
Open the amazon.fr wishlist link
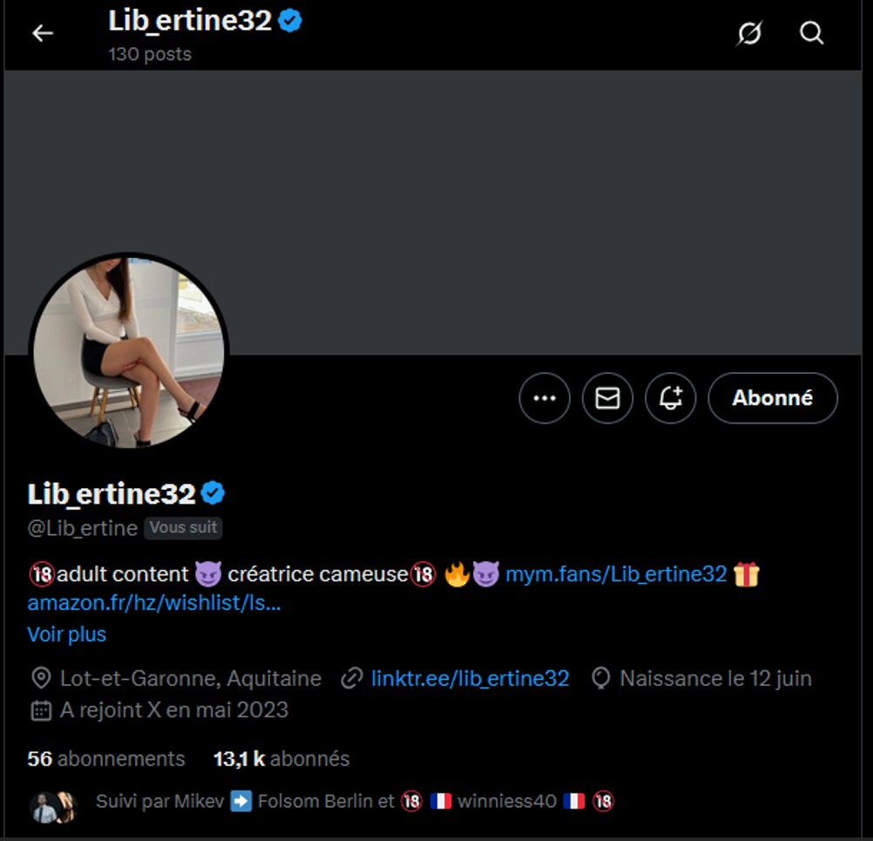coord(154,602)
